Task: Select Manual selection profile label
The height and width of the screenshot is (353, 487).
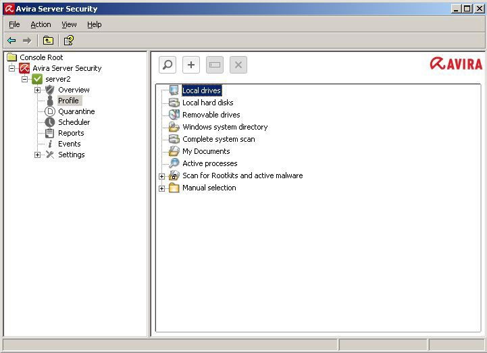Action: click(x=209, y=188)
